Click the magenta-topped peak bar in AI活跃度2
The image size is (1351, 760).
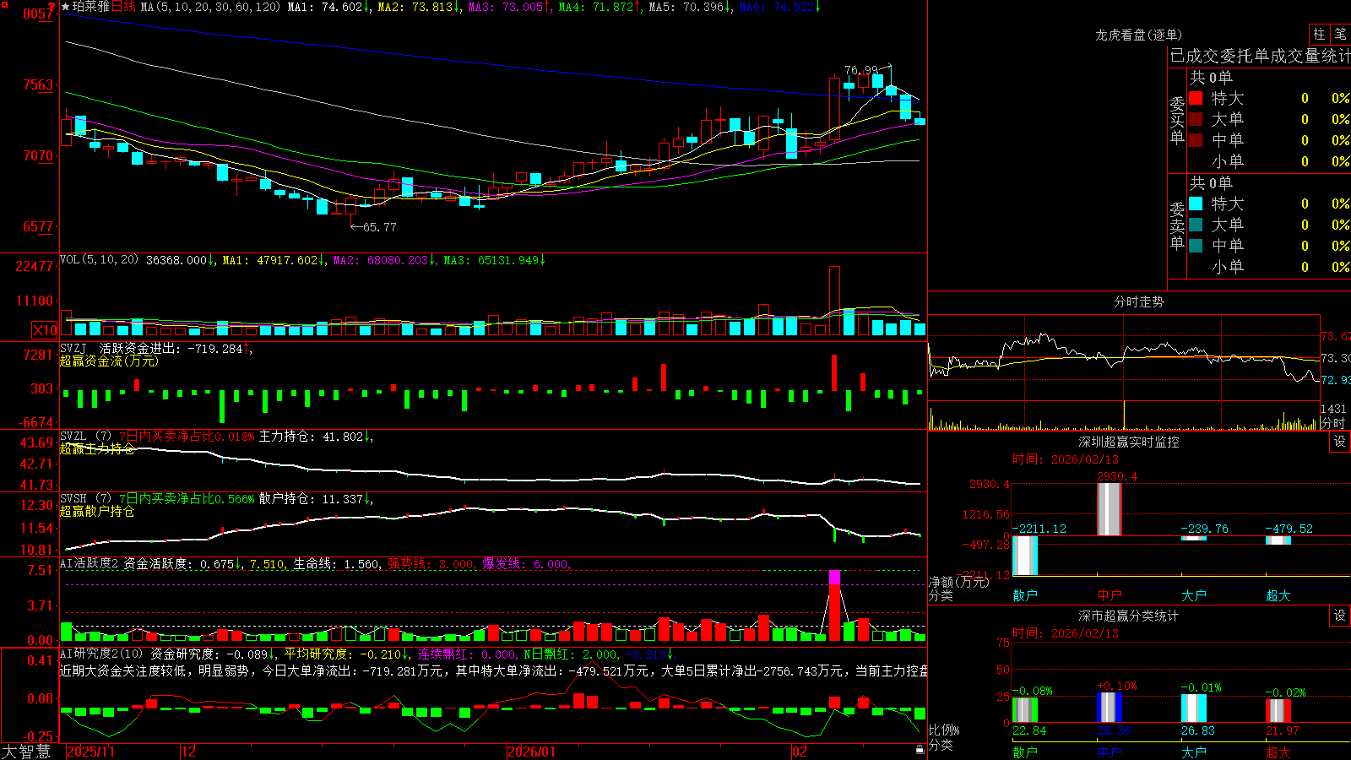point(834,605)
